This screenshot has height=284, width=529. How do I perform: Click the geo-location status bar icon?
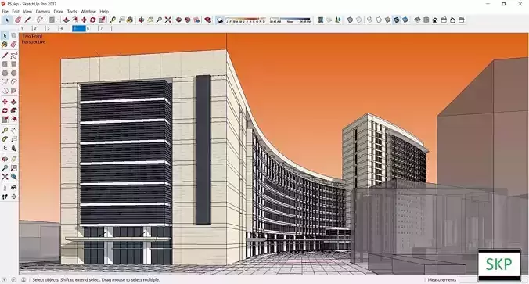click(5, 279)
